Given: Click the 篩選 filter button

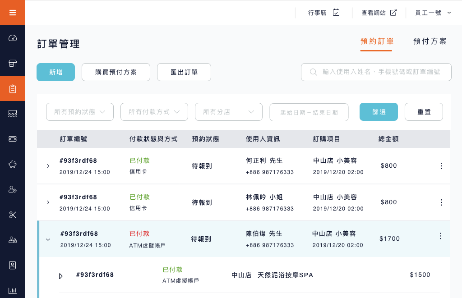Looking at the screenshot, I should pos(379,112).
